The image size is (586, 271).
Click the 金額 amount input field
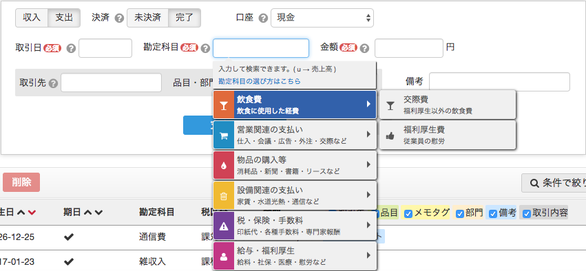[409, 48]
